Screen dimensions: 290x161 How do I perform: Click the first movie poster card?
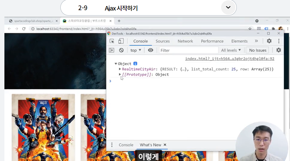point(43,127)
